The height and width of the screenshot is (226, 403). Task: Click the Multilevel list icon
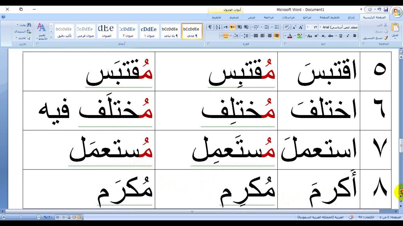[x=256, y=27]
